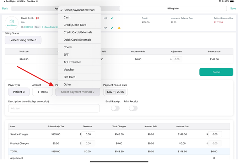Toggle the Email Receipt switch
Viewport: 238px width, 163px height.
pos(115,108)
